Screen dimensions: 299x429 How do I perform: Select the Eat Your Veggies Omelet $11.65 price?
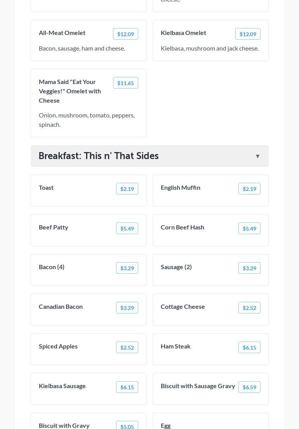point(125,83)
